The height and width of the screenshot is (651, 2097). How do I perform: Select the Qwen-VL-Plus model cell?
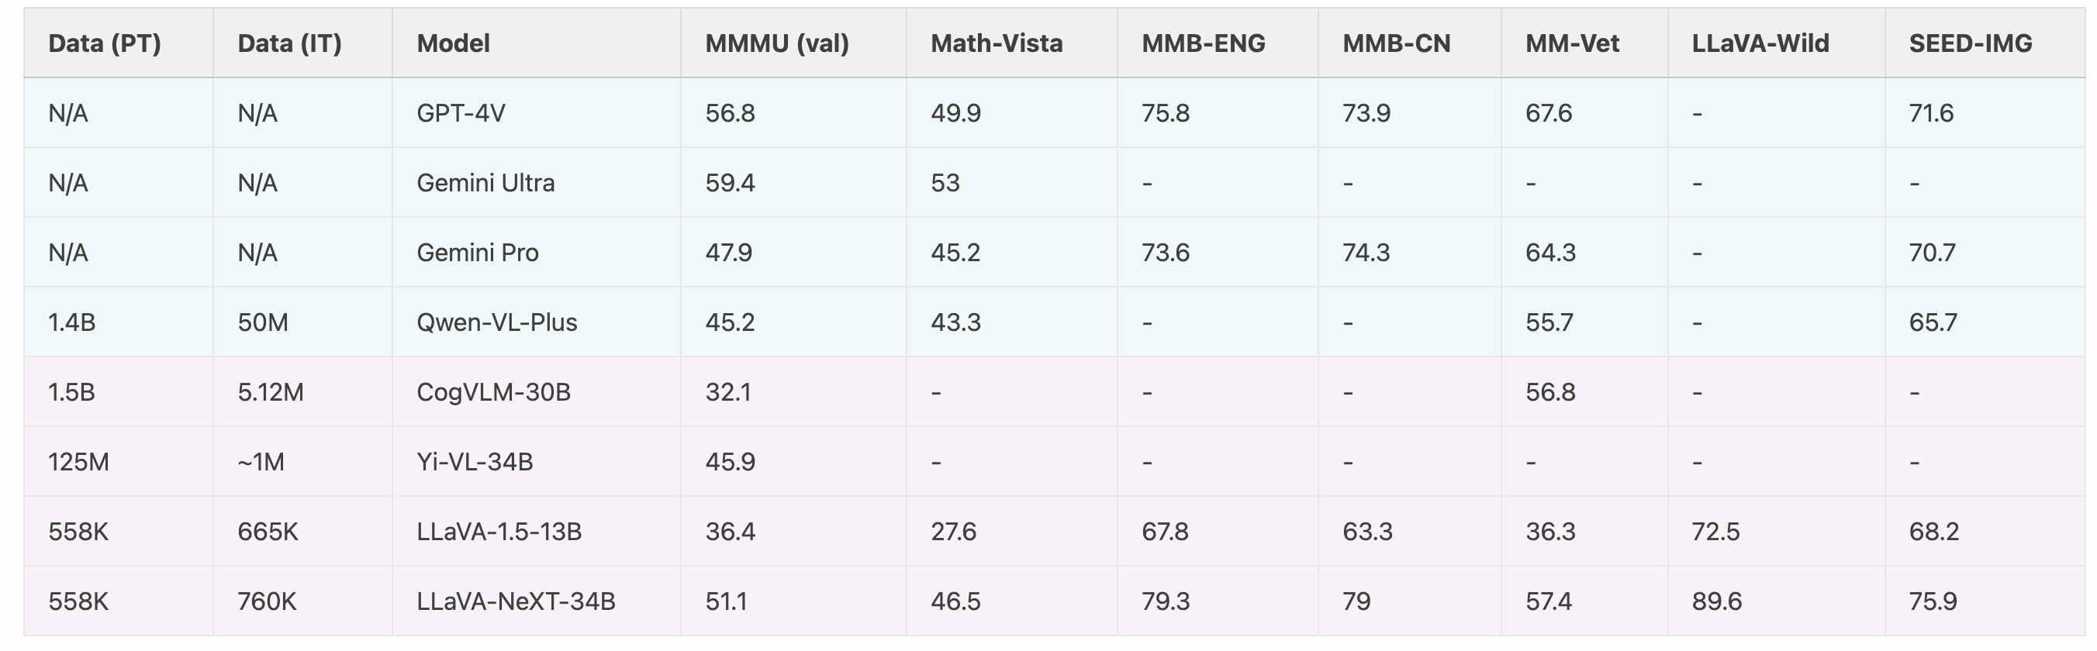click(x=496, y=323)
